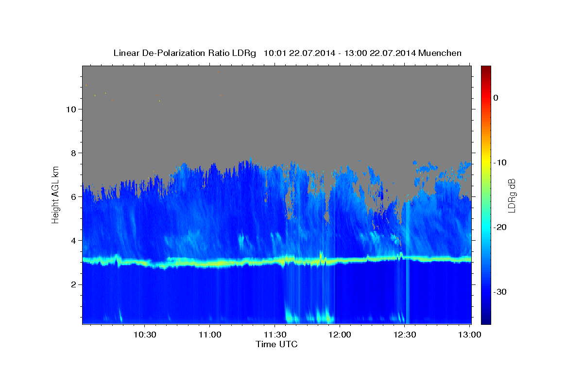Click the colorbar value label 0

(x=496, y=98)
